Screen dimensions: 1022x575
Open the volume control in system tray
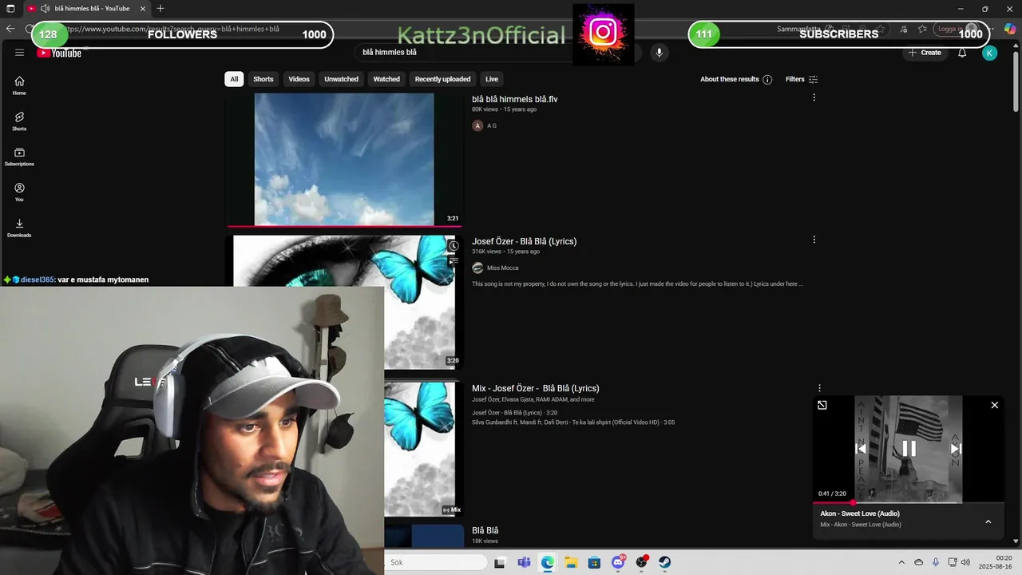tap(965, 562)
